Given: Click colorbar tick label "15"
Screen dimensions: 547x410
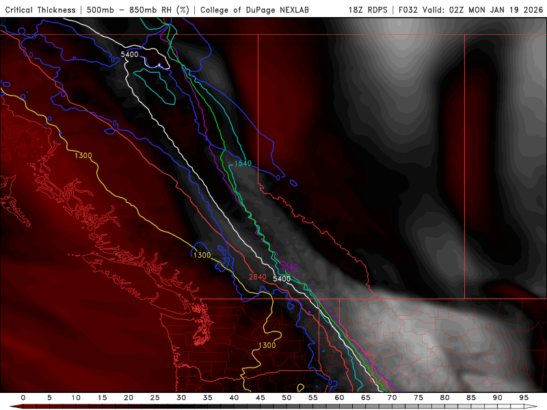Looking at the screenshot, I should 102,398.
